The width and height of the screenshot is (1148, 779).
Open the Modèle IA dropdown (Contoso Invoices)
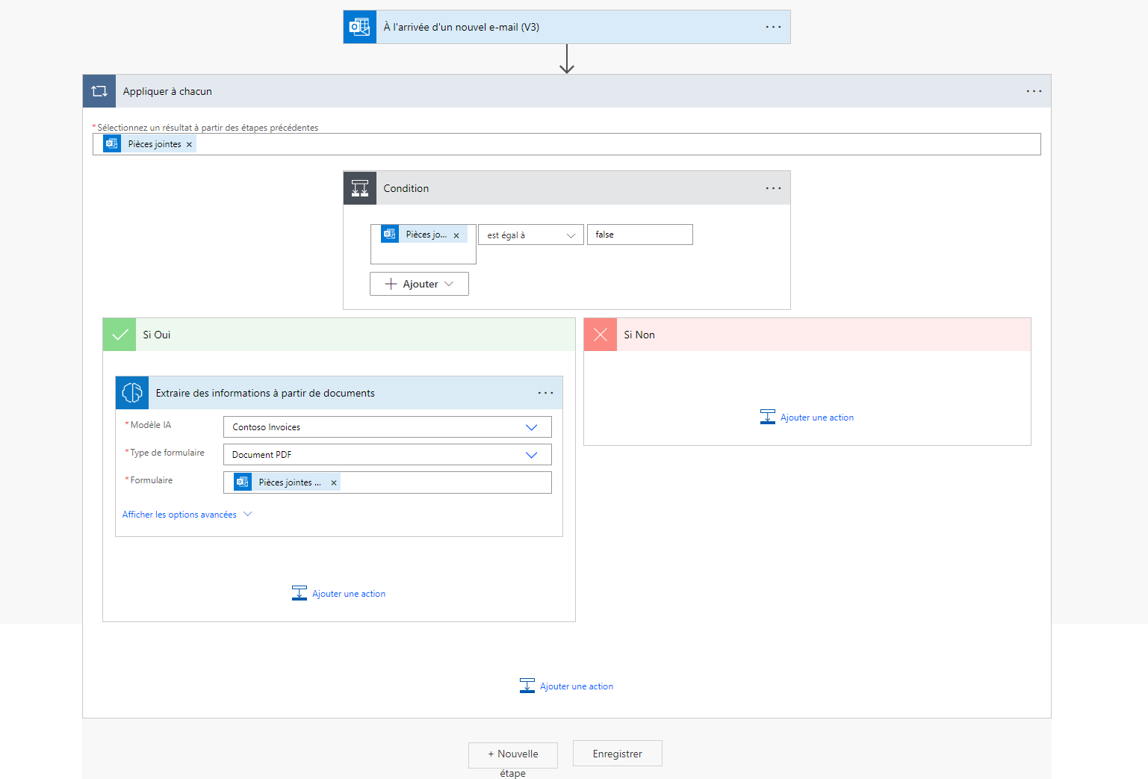pos(388,427)
